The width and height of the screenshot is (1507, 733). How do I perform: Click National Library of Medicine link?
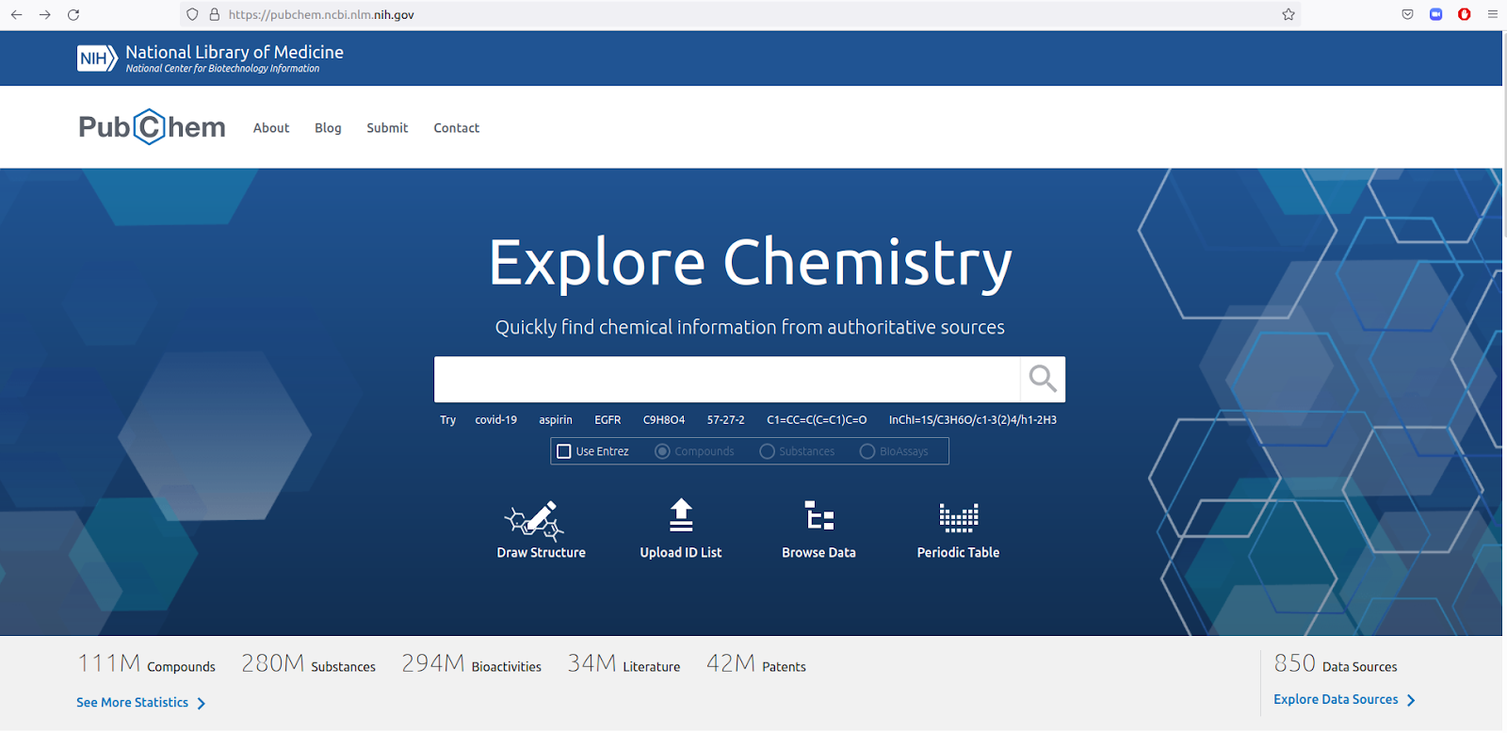[235, 52]
